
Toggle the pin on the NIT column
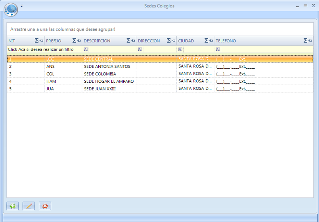coord(41,41)
